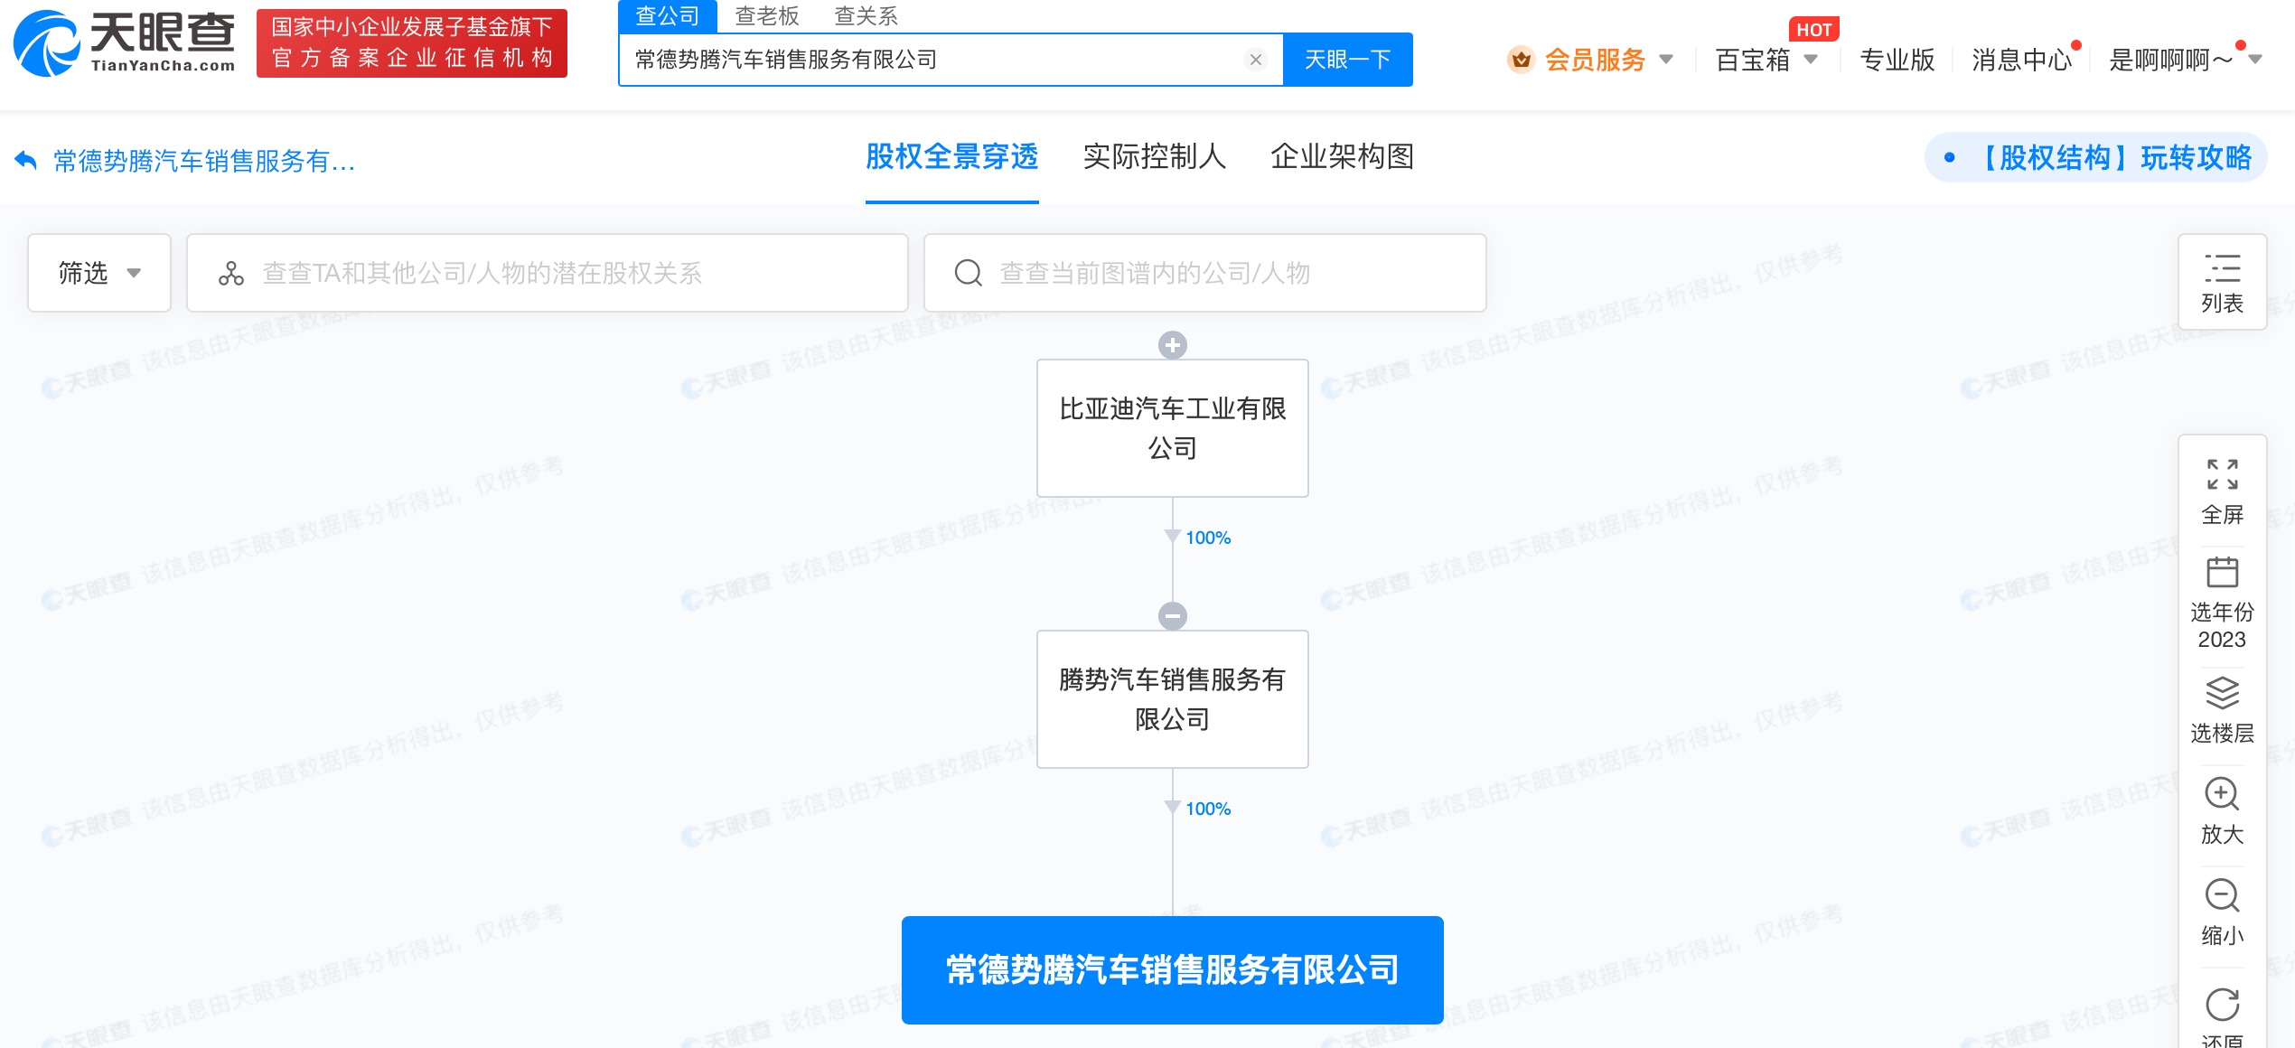The height and width of the screenshot is (1048, 2295).
Task: Zoom in with the 放大 magnifier icon
Action: coord(2222,795)
